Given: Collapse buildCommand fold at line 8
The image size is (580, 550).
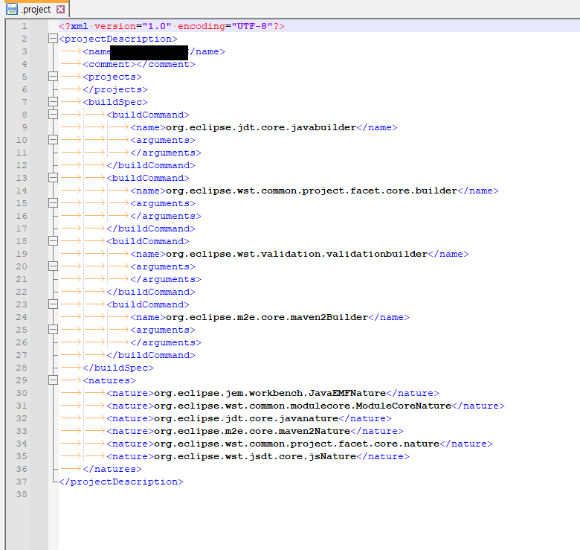Looking at the screenshot, I should 54,115.
